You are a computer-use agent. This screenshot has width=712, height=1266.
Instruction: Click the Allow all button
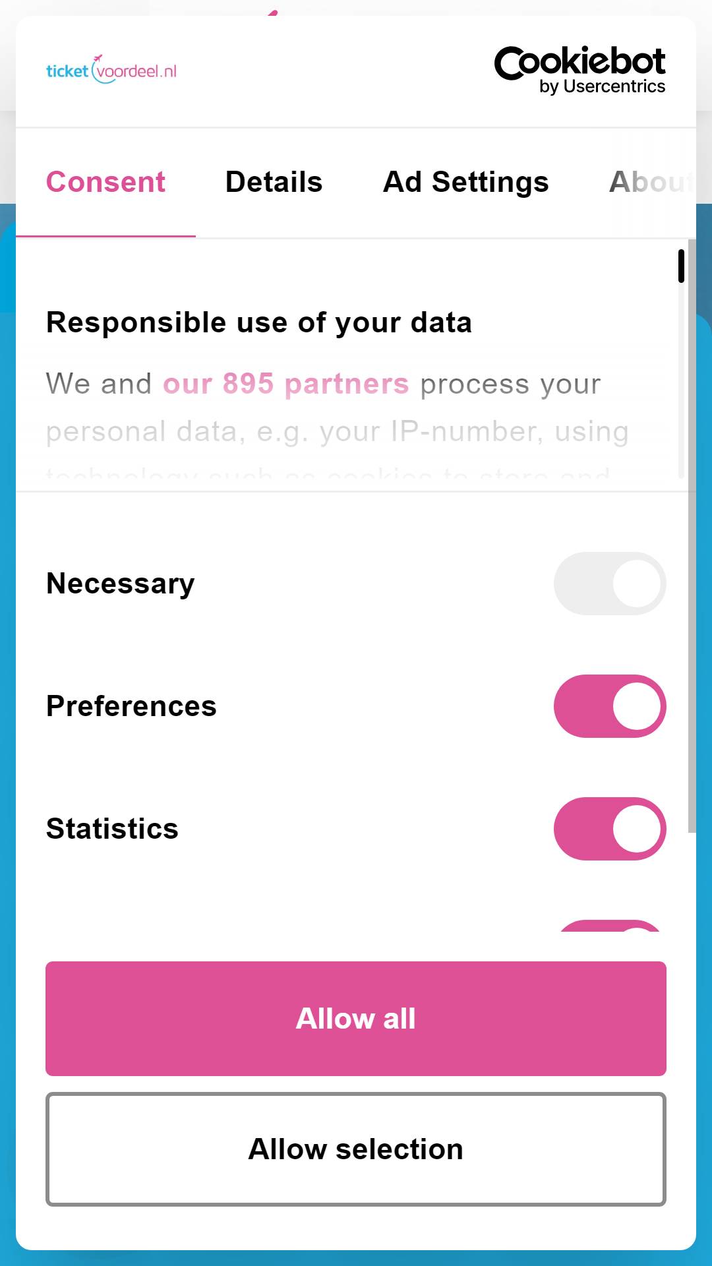coord(356,1019)
